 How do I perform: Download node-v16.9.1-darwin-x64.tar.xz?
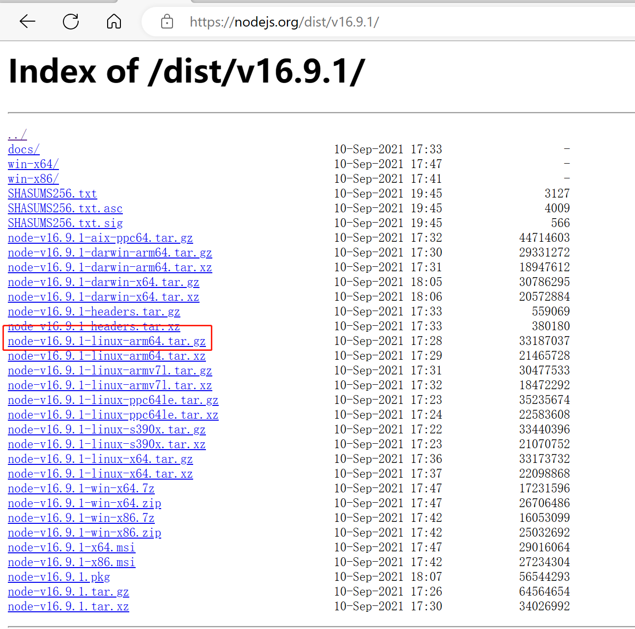(104, 297)
